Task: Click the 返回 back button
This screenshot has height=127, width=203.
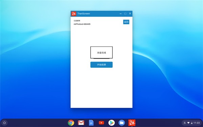Action: point(126,22)
